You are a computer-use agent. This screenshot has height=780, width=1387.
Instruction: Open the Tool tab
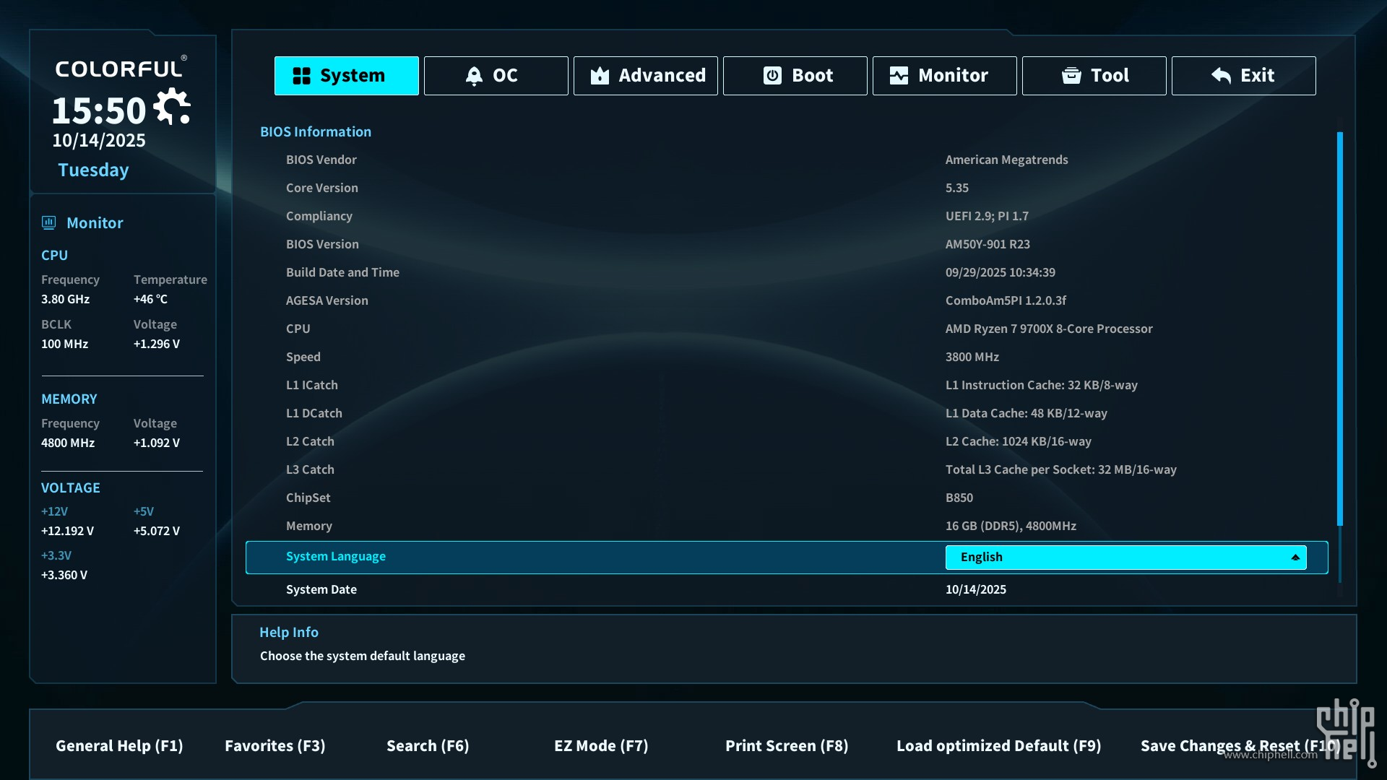pos(1094,76)
